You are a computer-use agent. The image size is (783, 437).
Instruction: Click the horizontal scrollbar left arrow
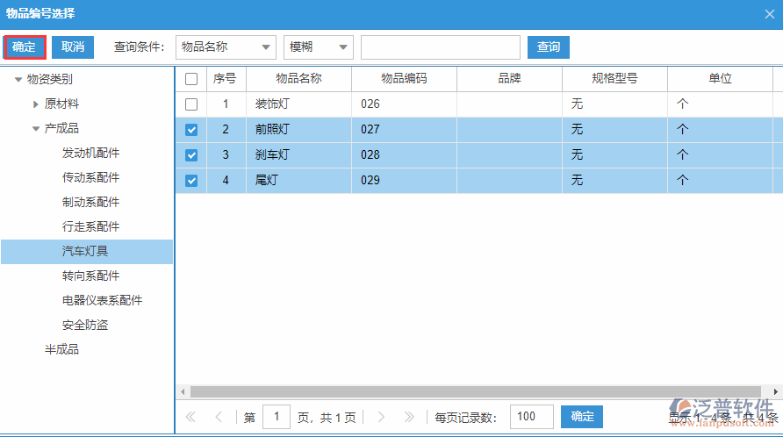[x=183, y=391]
